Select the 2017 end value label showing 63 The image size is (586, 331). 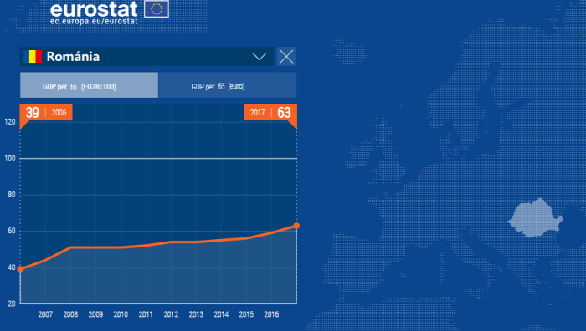[x=270, y=112]
